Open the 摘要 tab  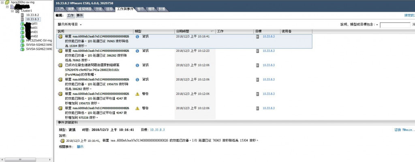(x=71, y=9)
